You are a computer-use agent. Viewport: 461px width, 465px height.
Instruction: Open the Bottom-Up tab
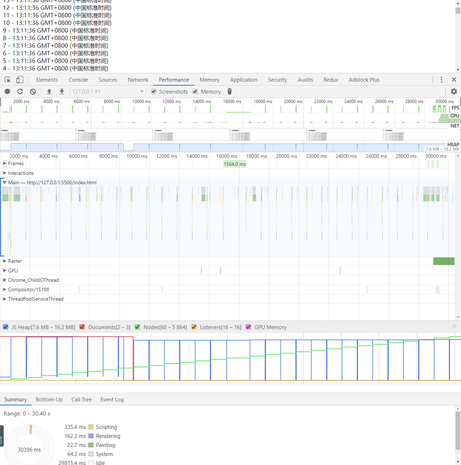tap(49, 400)
